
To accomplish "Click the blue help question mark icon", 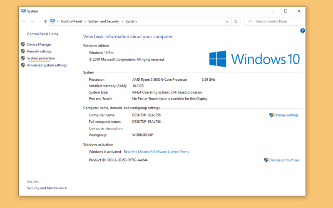I will [x=303, y=31].
